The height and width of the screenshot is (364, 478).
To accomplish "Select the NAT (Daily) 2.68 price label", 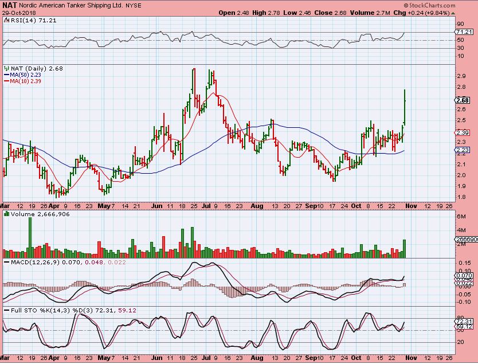I will click(x=37, y=68).
